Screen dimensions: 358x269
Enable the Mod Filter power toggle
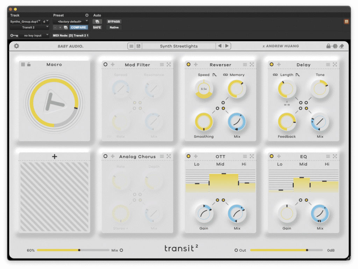106,64
